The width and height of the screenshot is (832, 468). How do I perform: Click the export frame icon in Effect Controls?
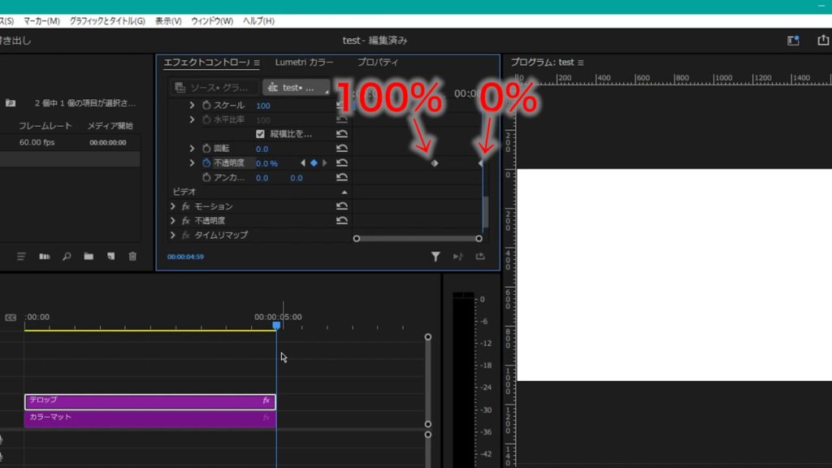click(480, 256)
